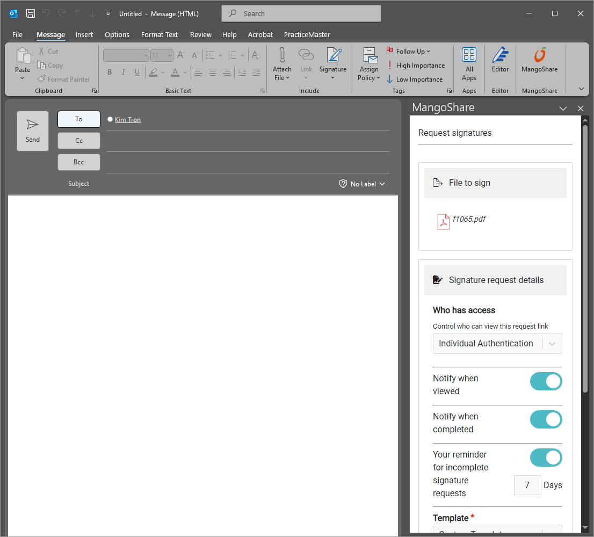Turn off Notify when completed switch

[x=546, y=419]
